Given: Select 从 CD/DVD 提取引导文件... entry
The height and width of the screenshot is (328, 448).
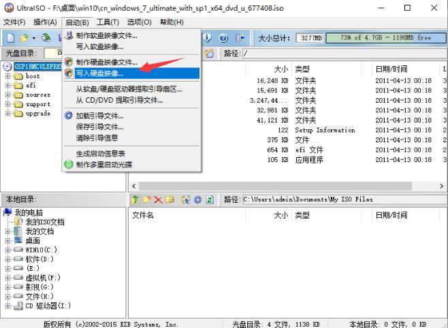Looking at the screenshot, I should pyautogui.click(x=131, y=100).
